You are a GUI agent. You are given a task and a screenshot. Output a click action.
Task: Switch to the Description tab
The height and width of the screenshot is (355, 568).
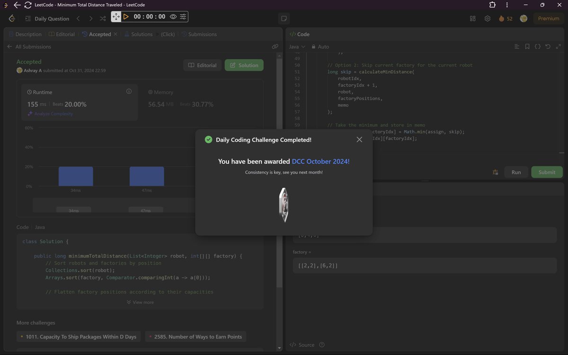(x=25, y=34)
